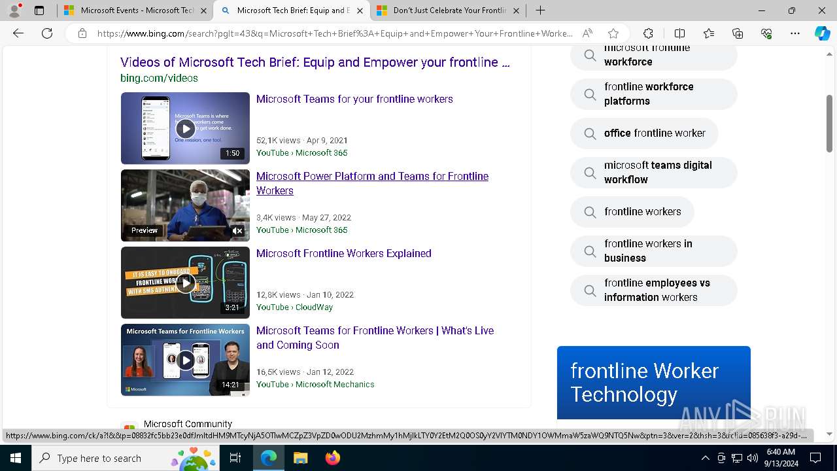Viewport: 837px width, 471px height.
Task: Open the Windows Start menu
Action: tap(16, 458)
